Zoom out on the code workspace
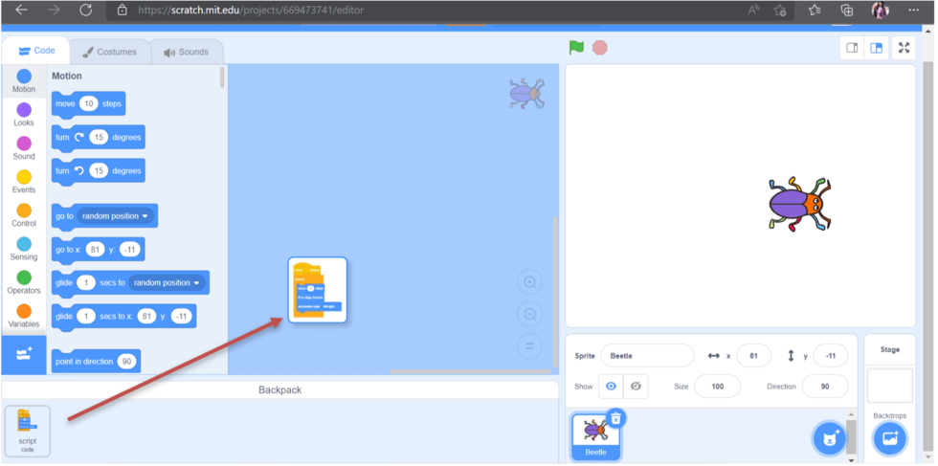 pos(529,314)
